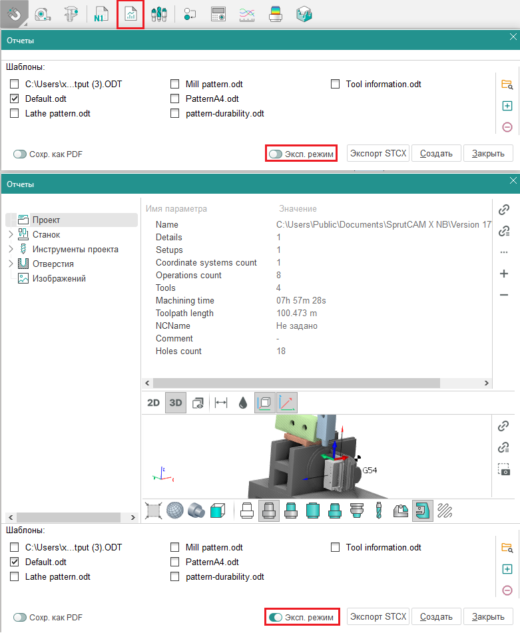Expand the Станок tree node
The image size is (520, 633).
pos(11,234)
